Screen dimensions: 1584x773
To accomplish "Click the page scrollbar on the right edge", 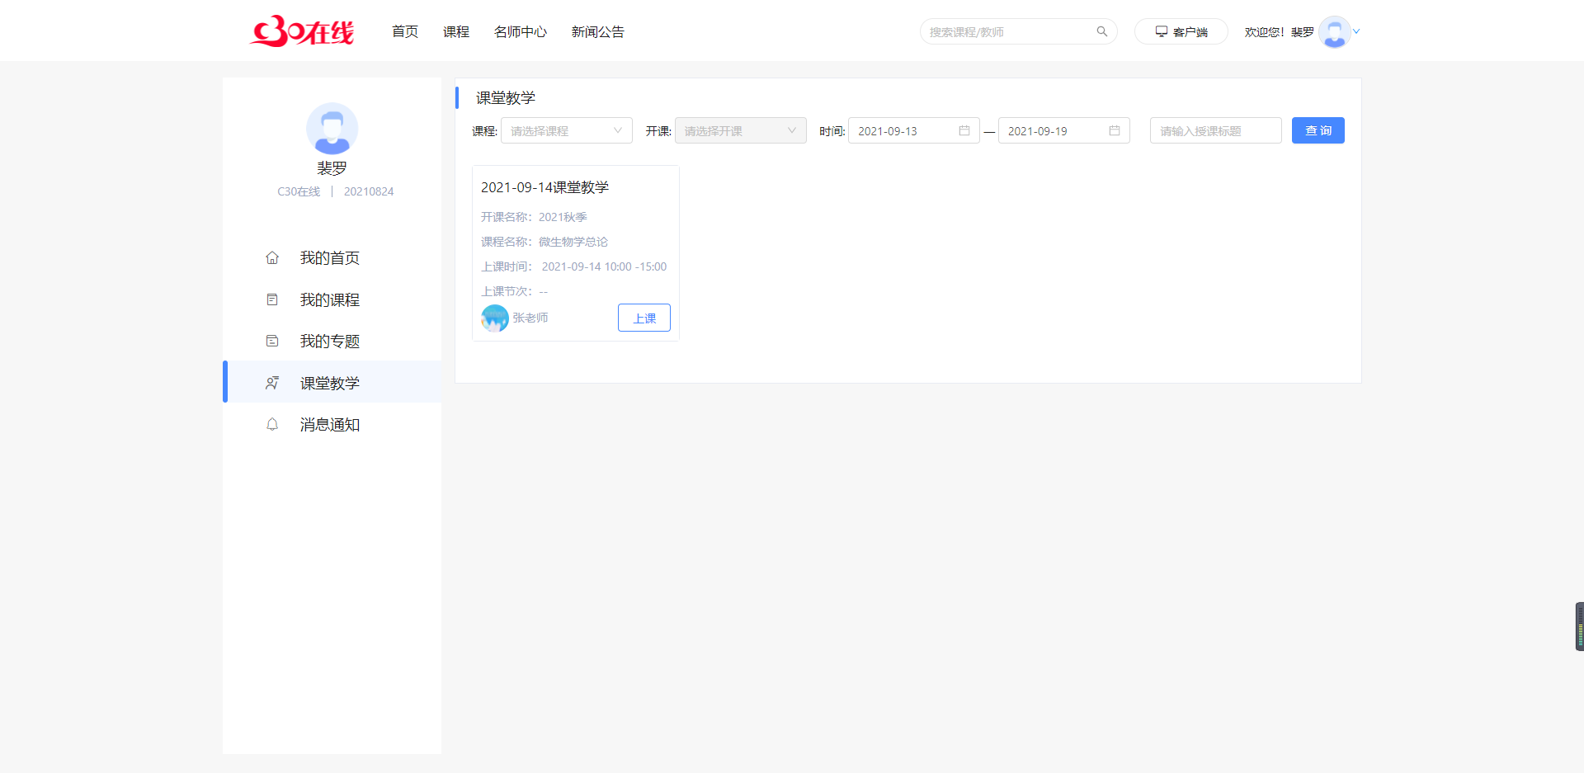I will pyautogui.click(x=1578, y=625).
